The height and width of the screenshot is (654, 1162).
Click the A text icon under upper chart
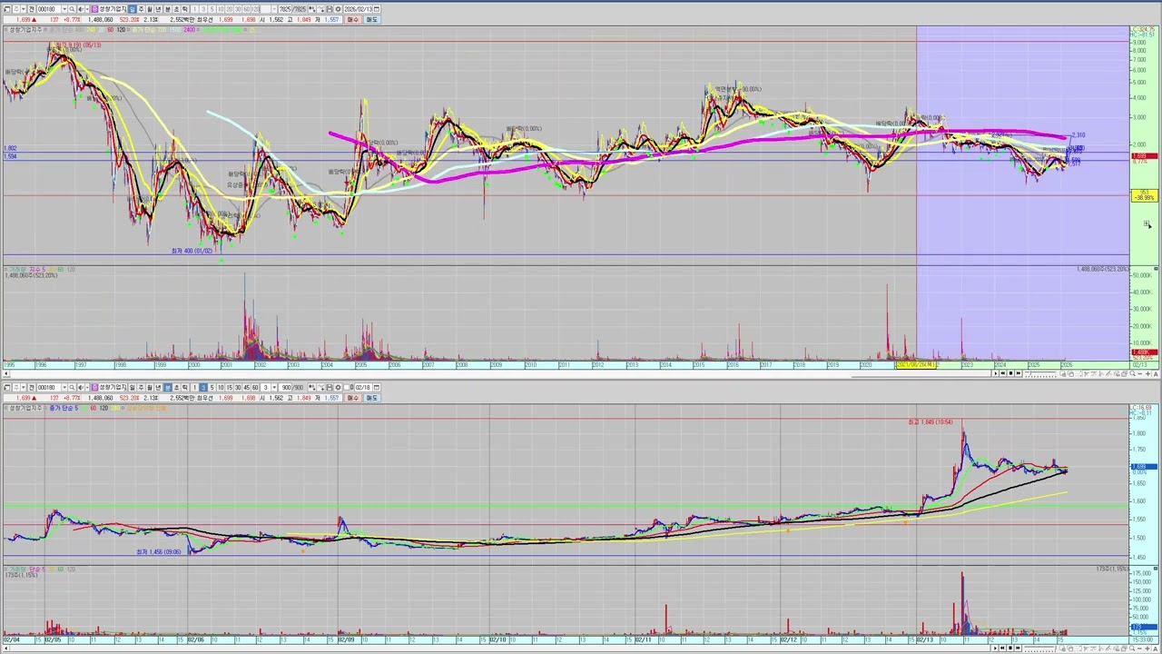coord(1156,373)
